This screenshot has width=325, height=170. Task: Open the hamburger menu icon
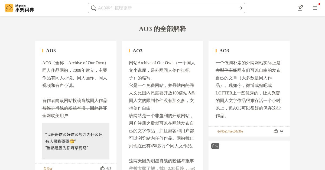315,8
